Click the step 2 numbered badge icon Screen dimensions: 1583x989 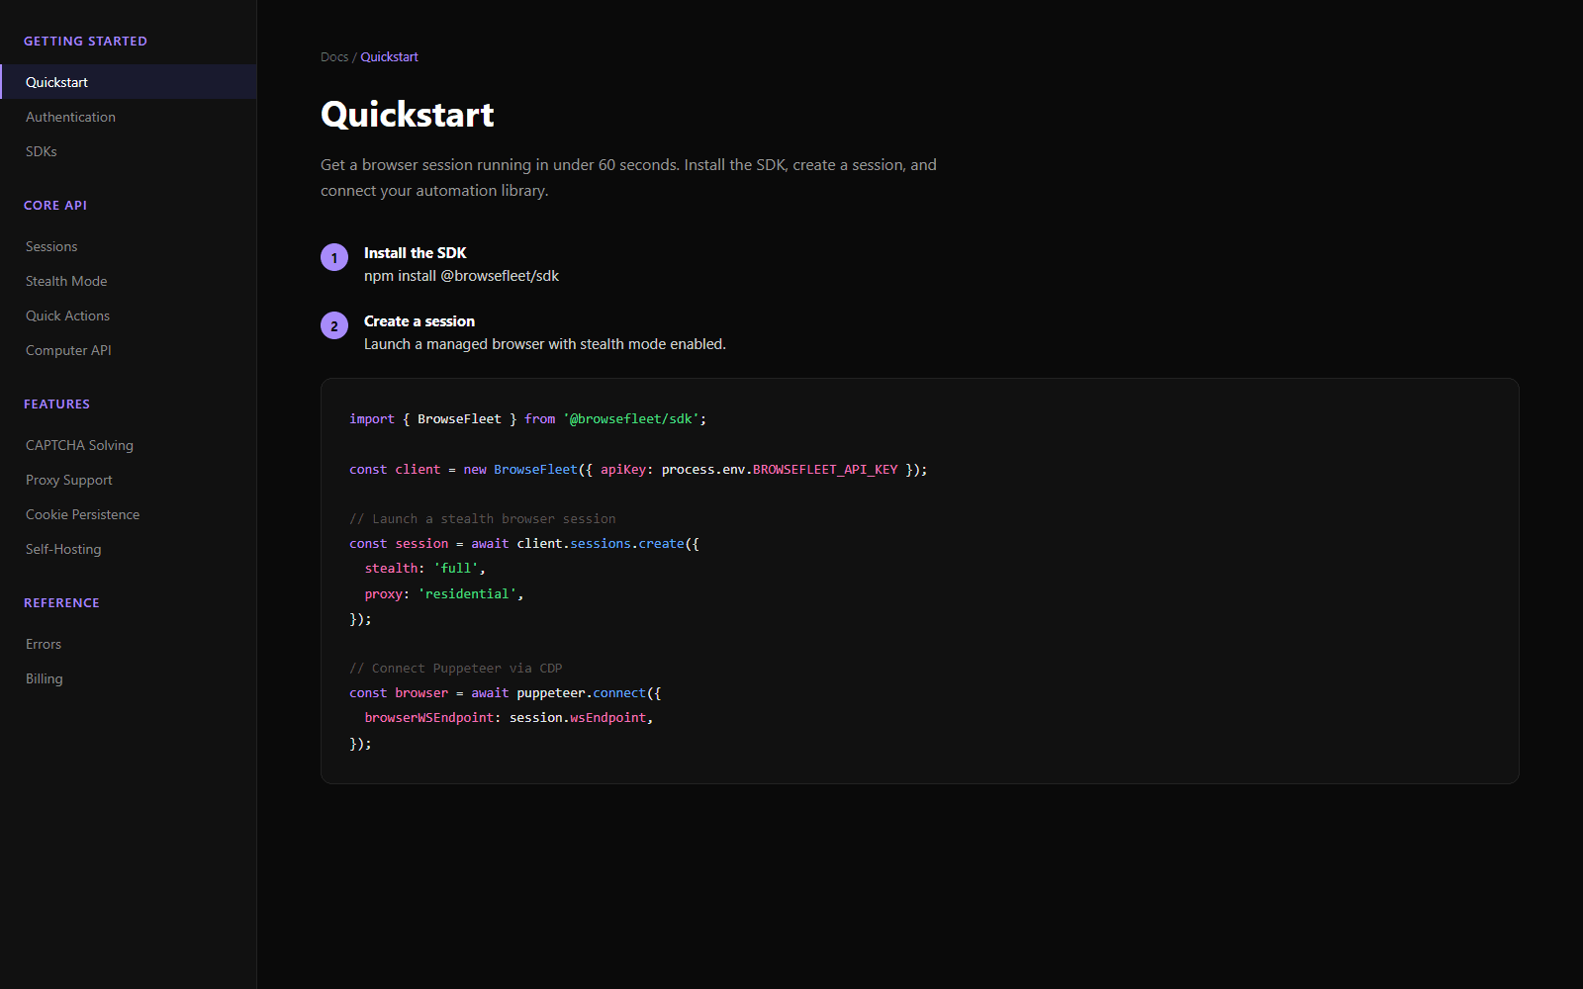click(333, 325)
